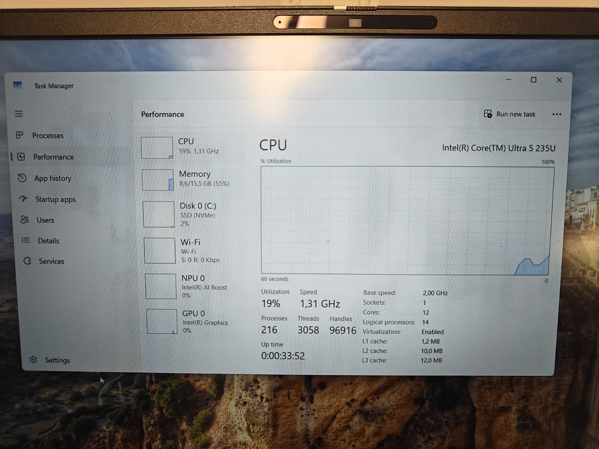Switch to Startup apps
Screen dimensions: 599x449
click(x=55, y=199)
